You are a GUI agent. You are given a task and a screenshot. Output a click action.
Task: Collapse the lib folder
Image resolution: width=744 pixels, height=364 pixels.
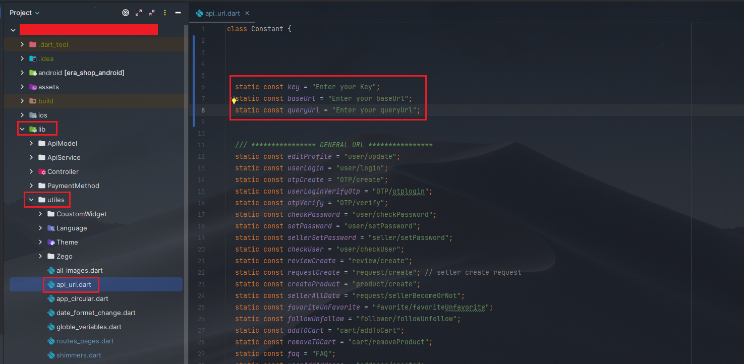click(x=22, y=129)
